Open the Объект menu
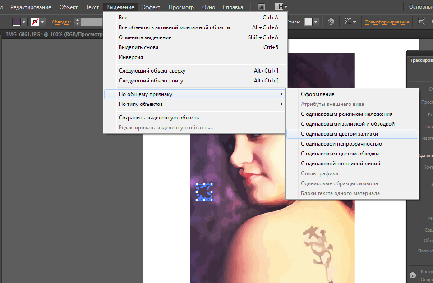 69,7
